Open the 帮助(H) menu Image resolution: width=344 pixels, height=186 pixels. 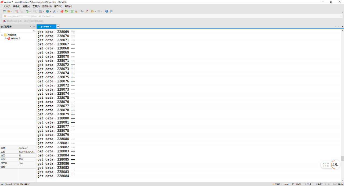click(68, 6)
